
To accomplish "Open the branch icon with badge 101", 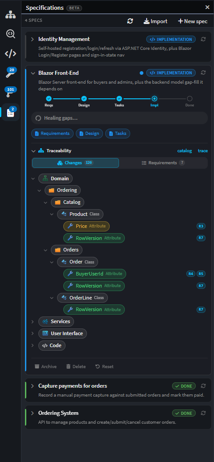I will tap(11, 93).
